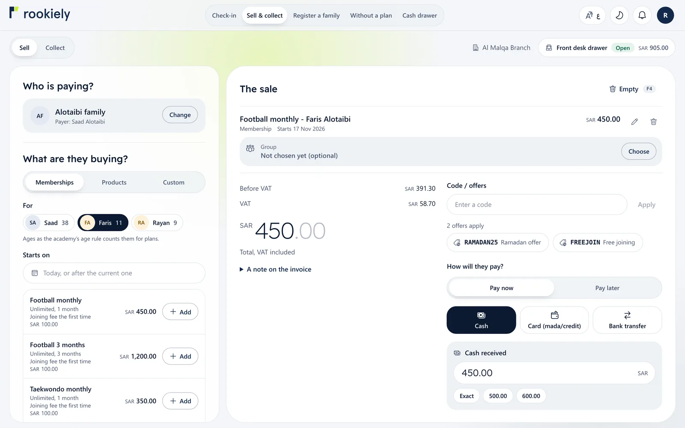
Task: Select Saad as the member
Action: 48,223
